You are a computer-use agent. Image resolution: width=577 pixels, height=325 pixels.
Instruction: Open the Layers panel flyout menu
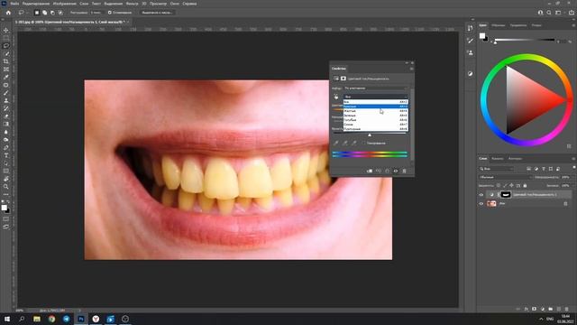coord(573,159)
